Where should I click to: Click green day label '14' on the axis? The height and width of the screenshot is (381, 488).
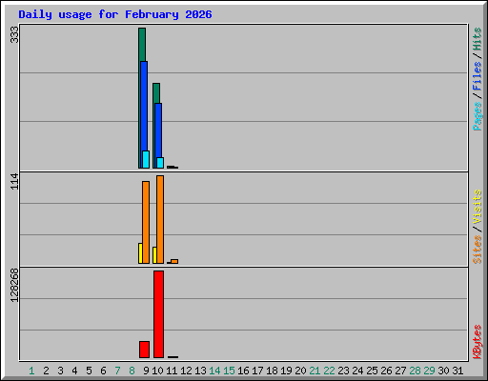coord(214,371)
